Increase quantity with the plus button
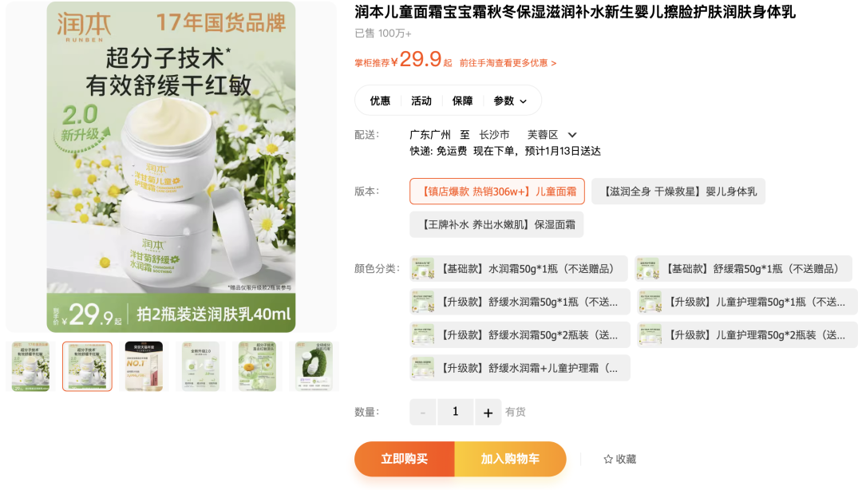This screenshot has width=862, height=490. (488, 412)
